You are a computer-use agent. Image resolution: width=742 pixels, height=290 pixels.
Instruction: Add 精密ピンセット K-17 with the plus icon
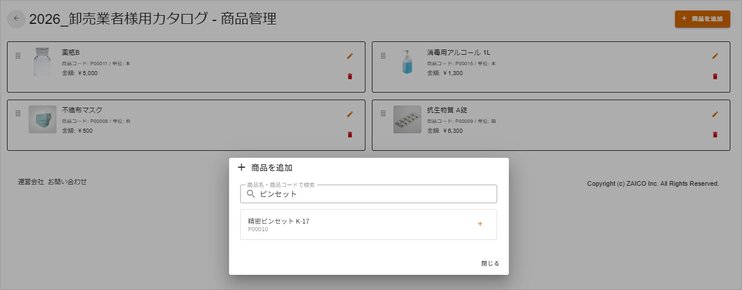(480, 224)
